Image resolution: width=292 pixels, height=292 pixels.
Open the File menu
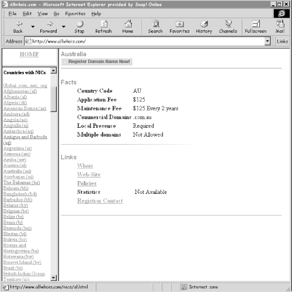[12, 13]
